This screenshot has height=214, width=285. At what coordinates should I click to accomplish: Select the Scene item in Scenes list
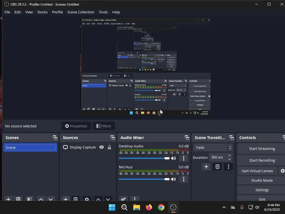click(30, 148)
